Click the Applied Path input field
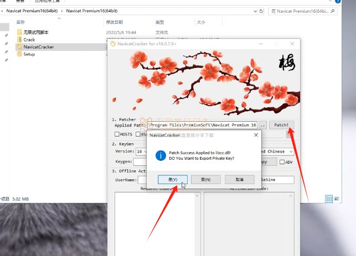 pos(202,125)
